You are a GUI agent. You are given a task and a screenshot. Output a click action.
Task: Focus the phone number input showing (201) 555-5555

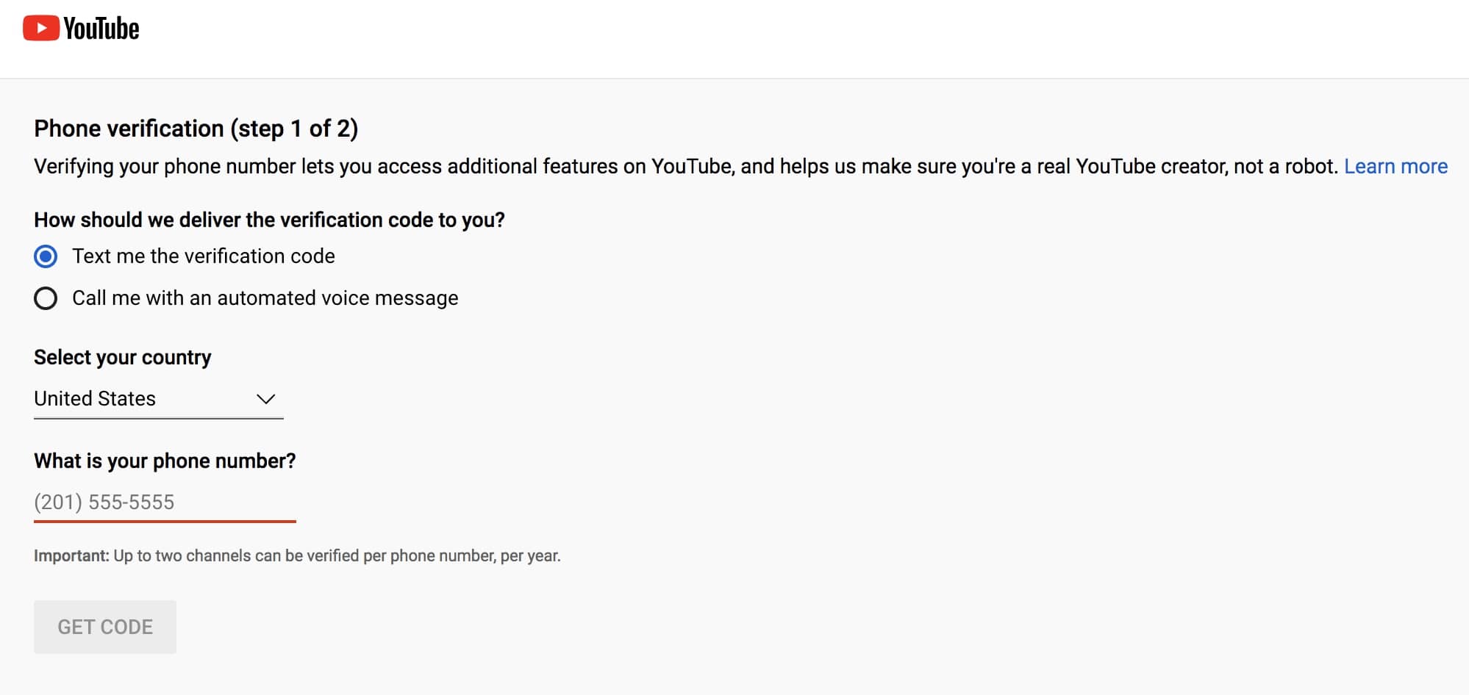click(164, 503)
